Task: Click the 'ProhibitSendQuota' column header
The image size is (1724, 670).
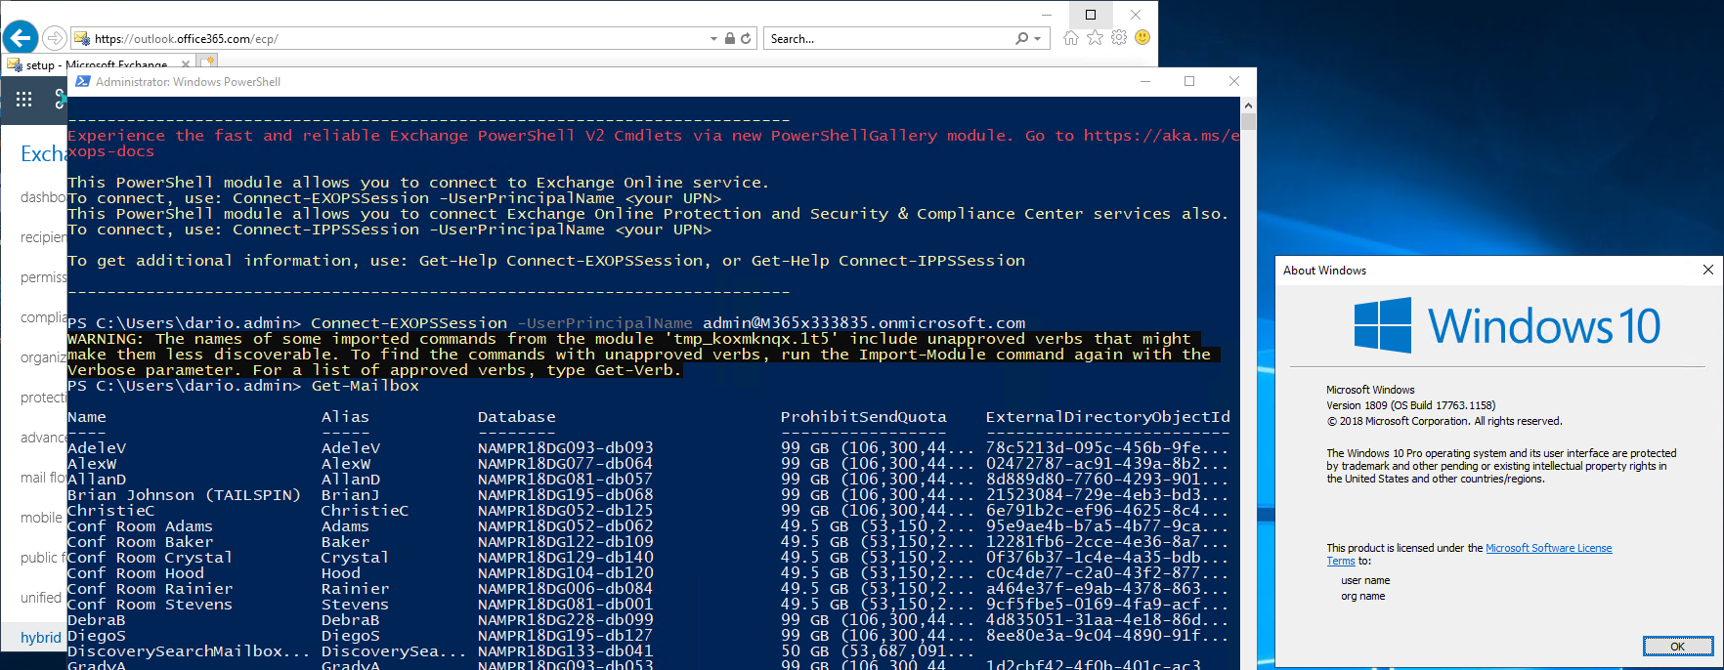Action: point(863,417)
